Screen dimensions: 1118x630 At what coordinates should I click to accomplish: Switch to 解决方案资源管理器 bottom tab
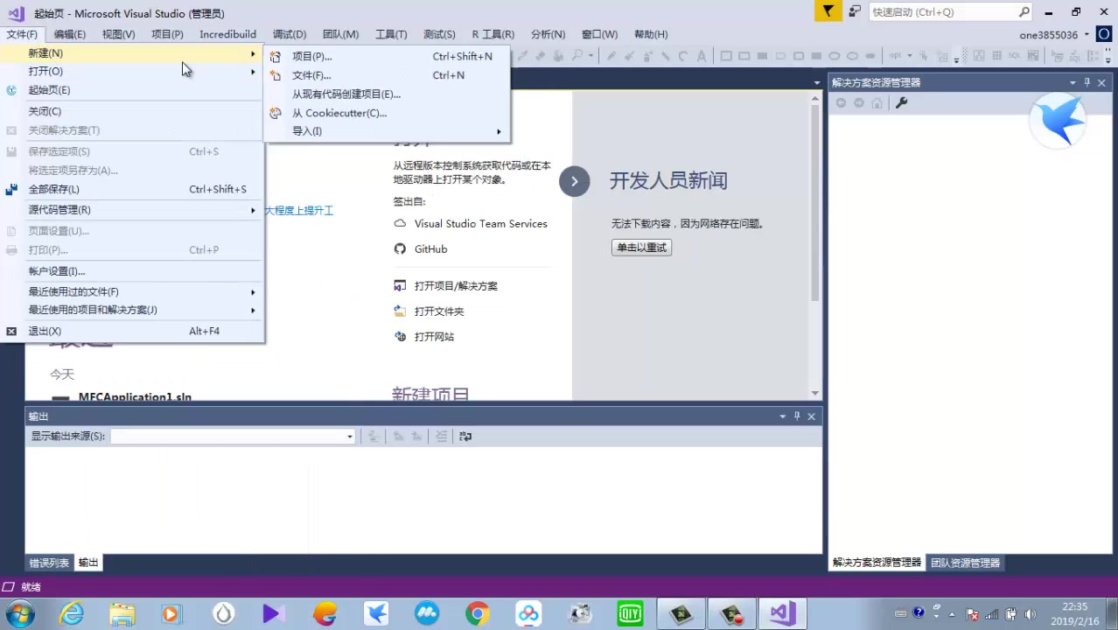click(x=877, y=563)
